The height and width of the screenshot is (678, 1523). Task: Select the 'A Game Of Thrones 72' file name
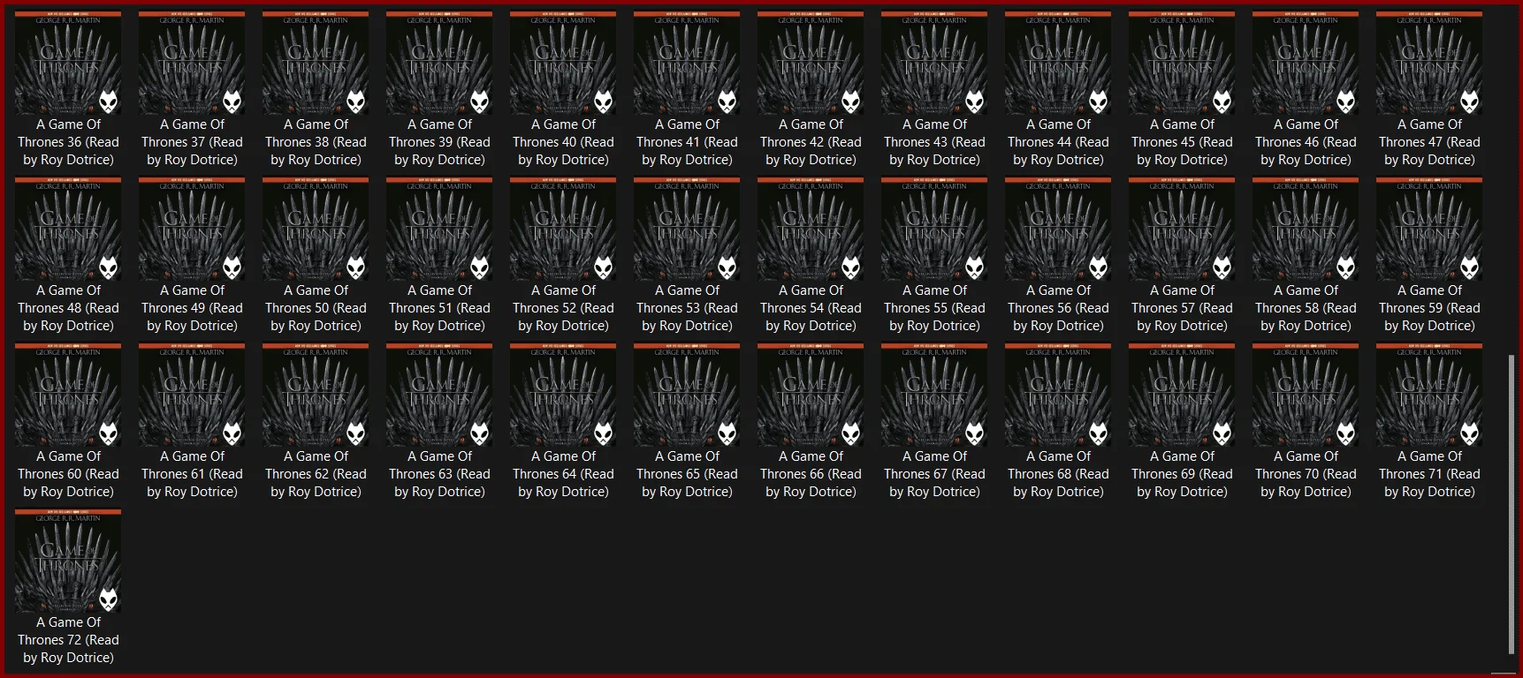(x=68, y=640)
